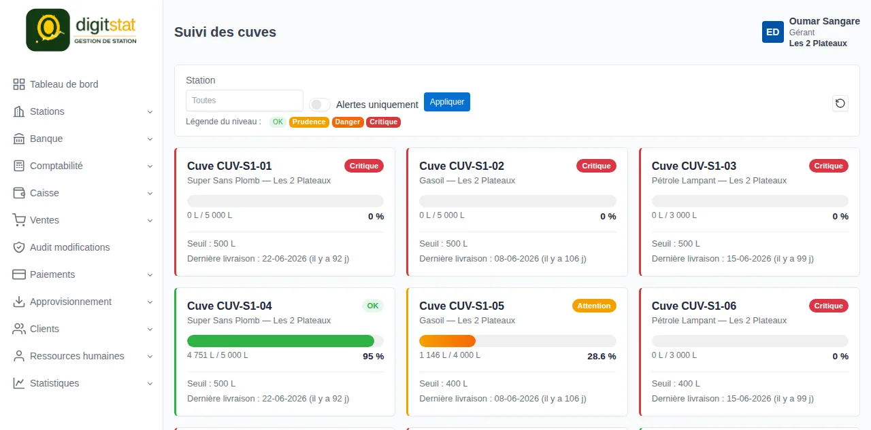Click the Audit modifications shield icon
This screenshot has width=871, height=430.
tap(19, 247)
